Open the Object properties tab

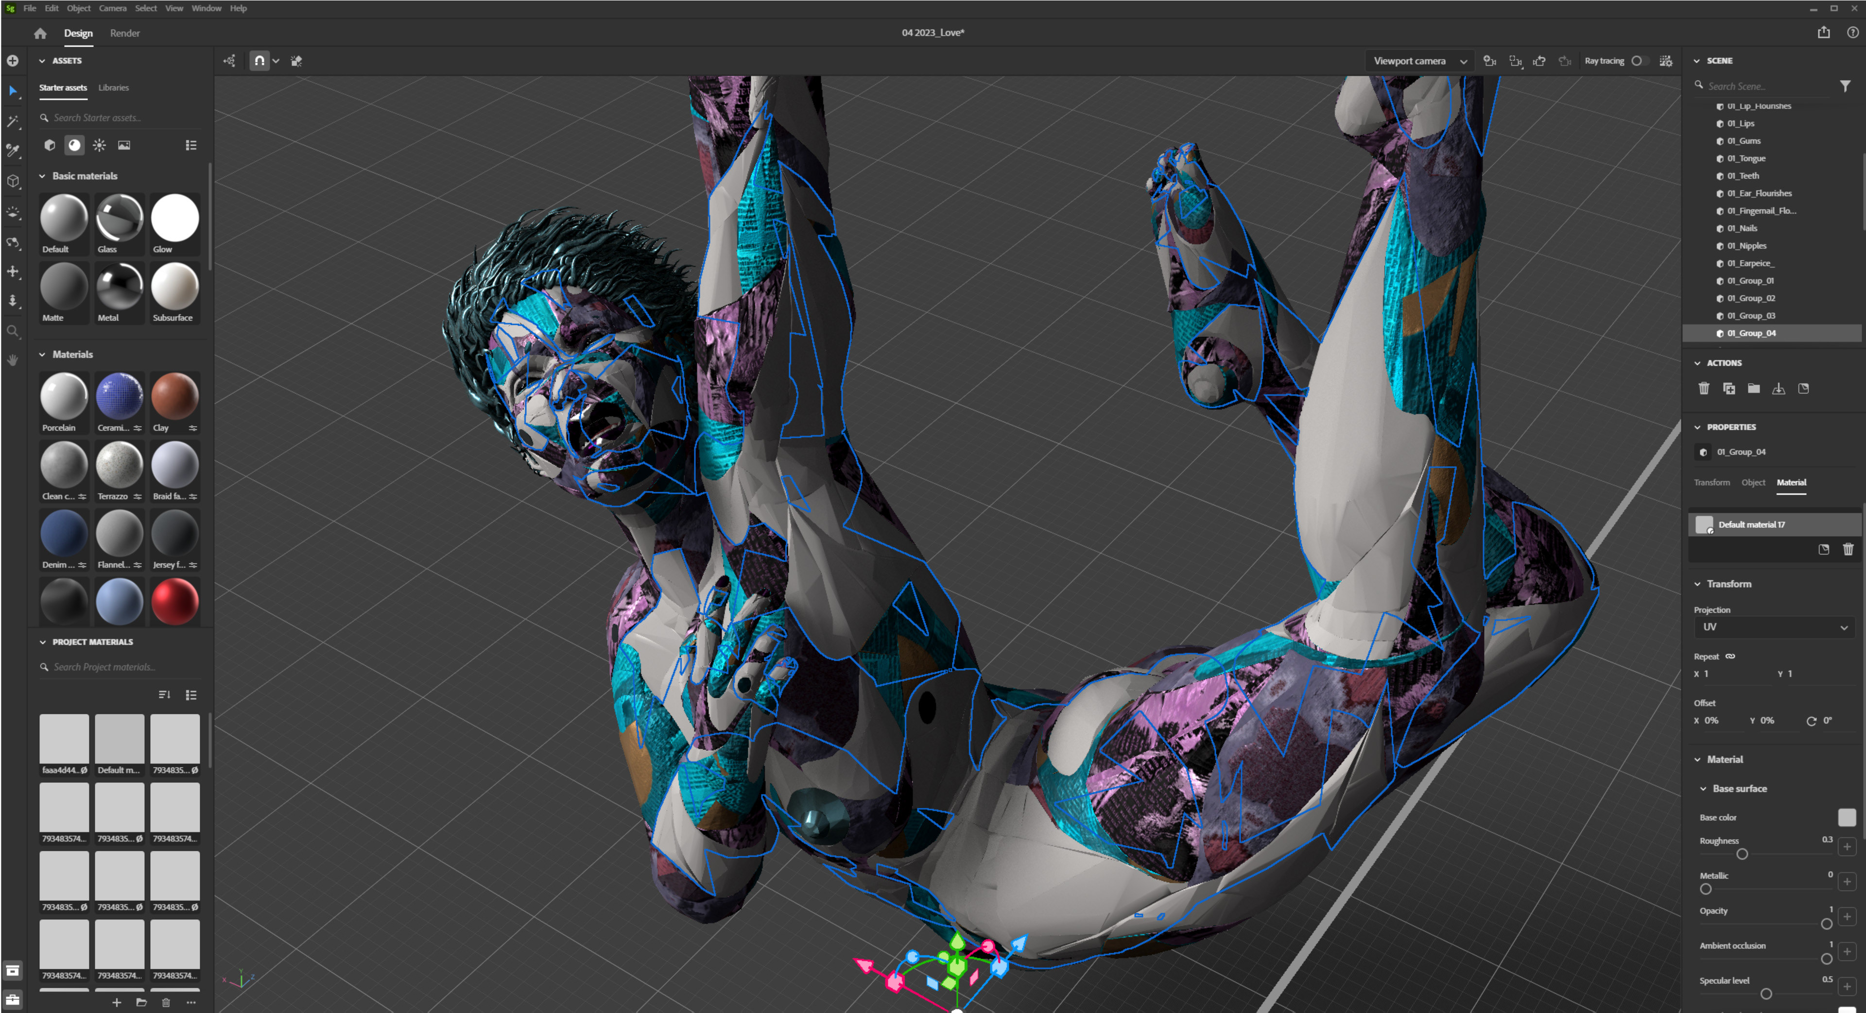click(1753, 482)
